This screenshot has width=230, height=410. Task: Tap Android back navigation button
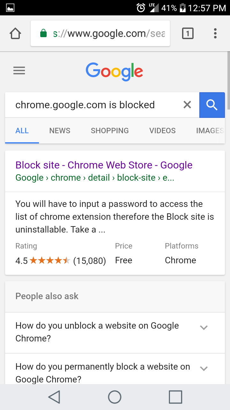click(x=54, y=397)
